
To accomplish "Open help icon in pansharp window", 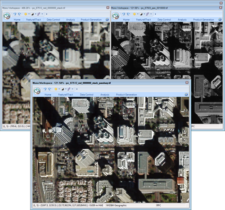I will 186,94.
